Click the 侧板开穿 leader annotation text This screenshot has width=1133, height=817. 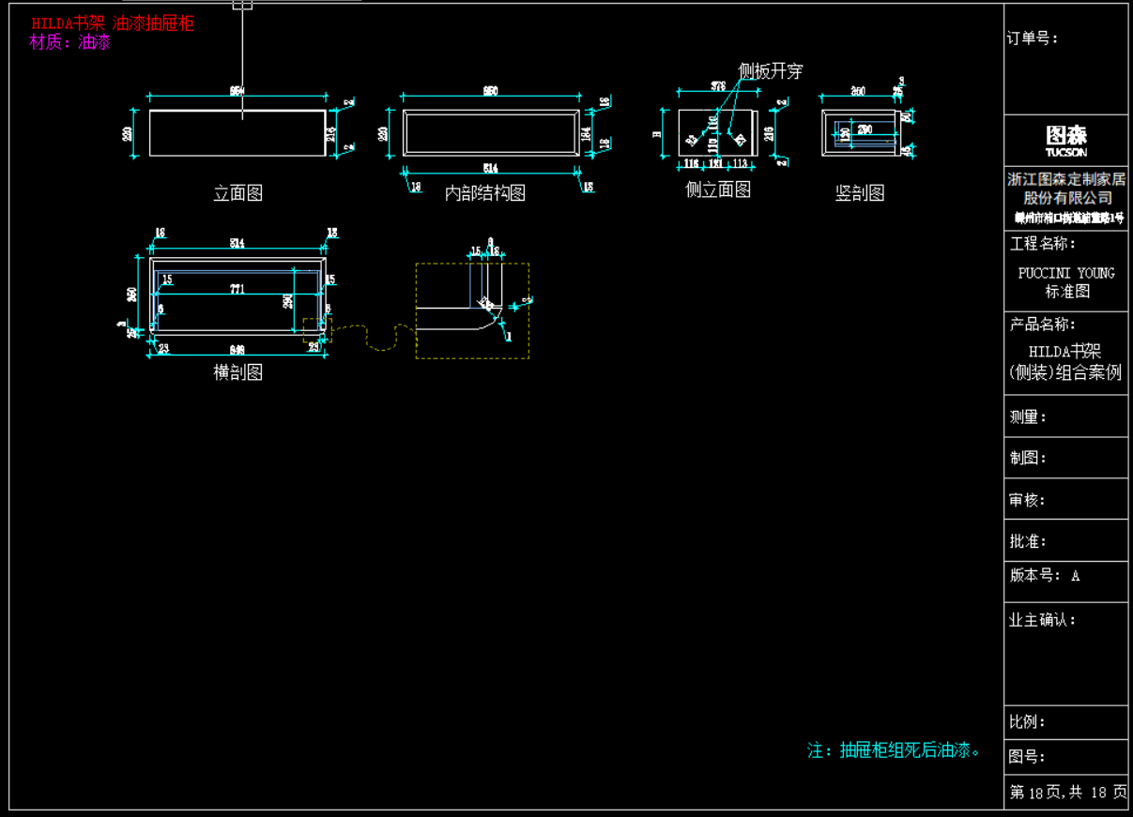pos(771,71)
